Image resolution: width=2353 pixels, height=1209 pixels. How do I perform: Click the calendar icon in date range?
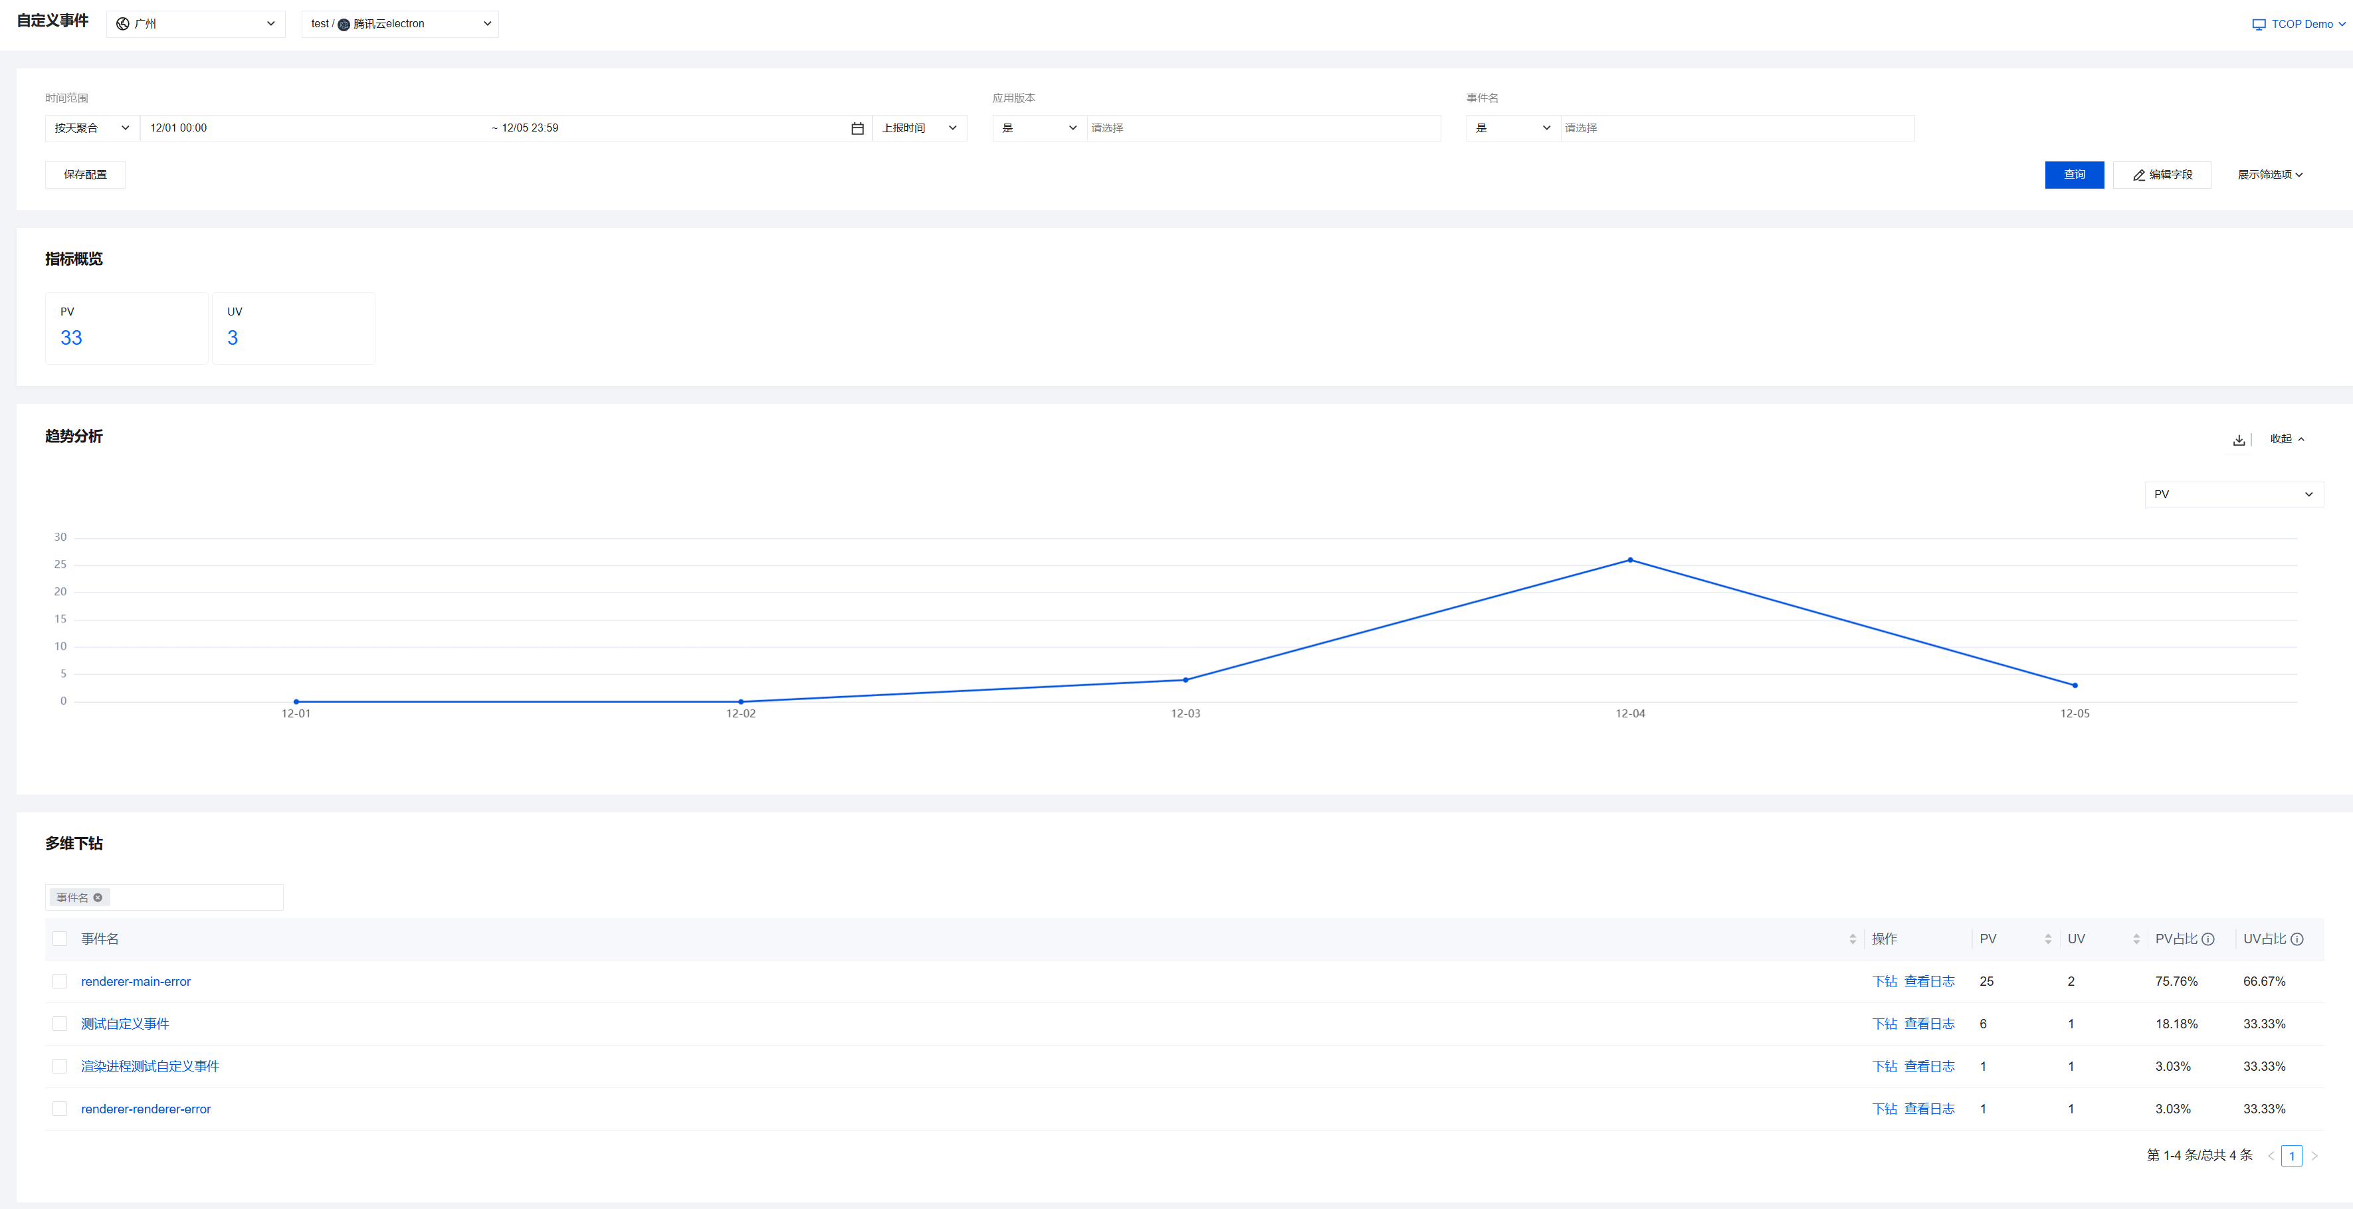point(857,129)
